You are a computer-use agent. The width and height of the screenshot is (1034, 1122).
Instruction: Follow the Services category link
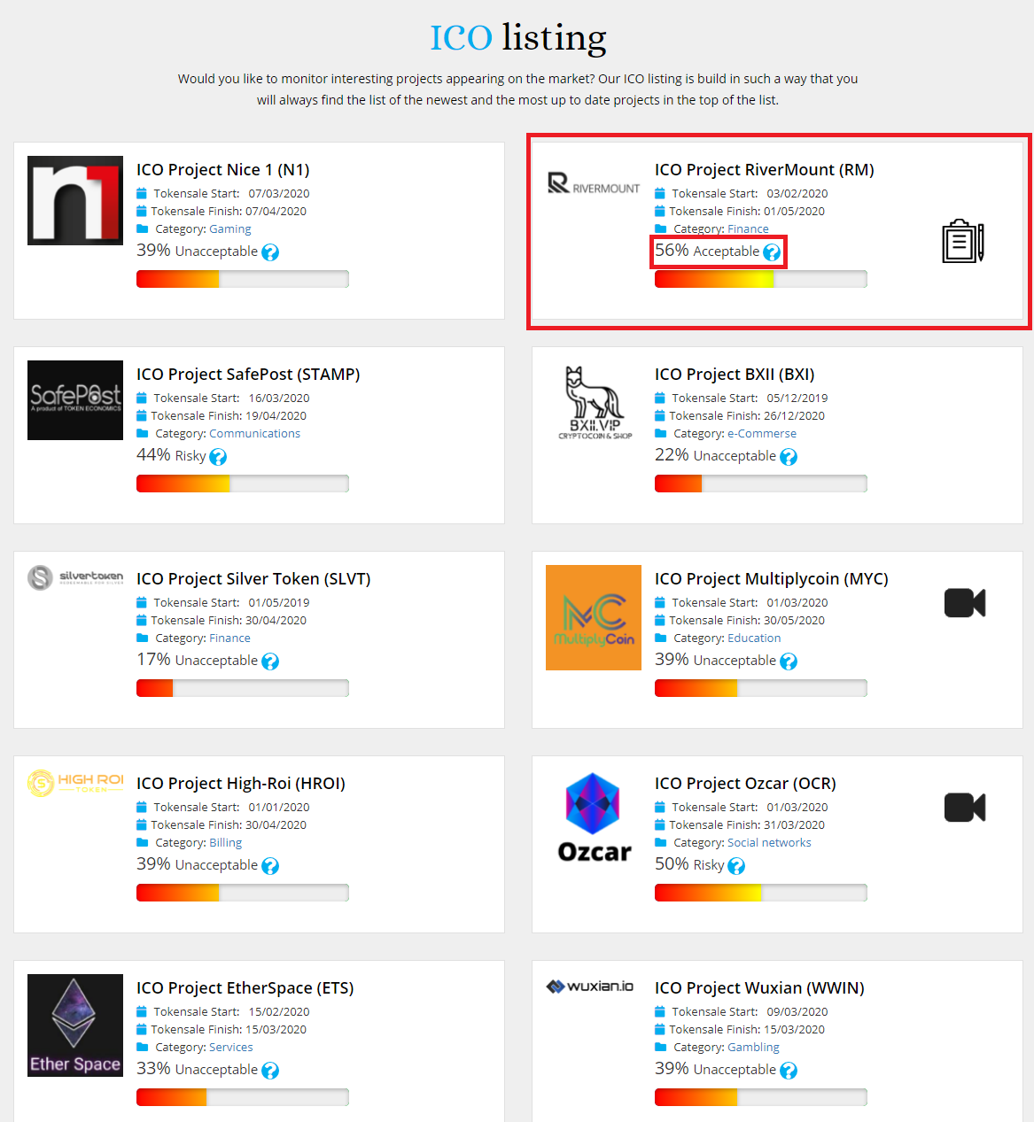pos(230,1047)
